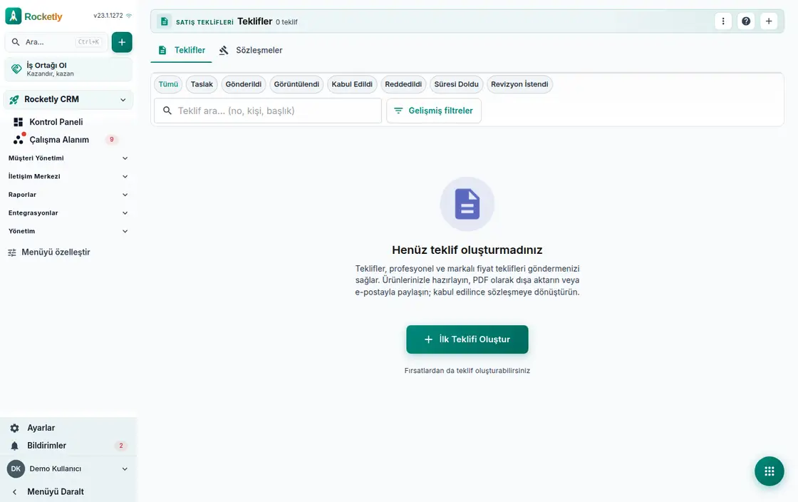The height and width of the screenshot is (502, 798).
Task: Click the Teklif ara search field
Action: point(268,111)
